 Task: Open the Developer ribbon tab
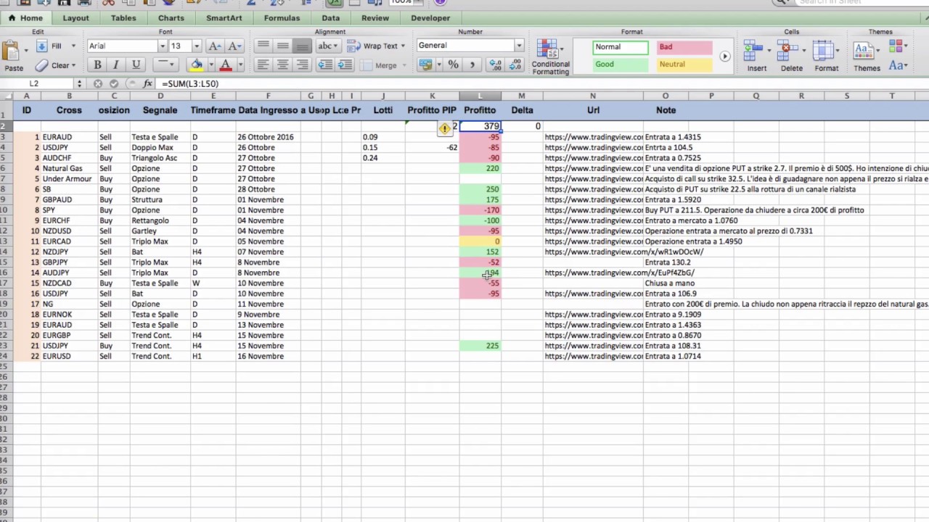(x=430, y=18)
